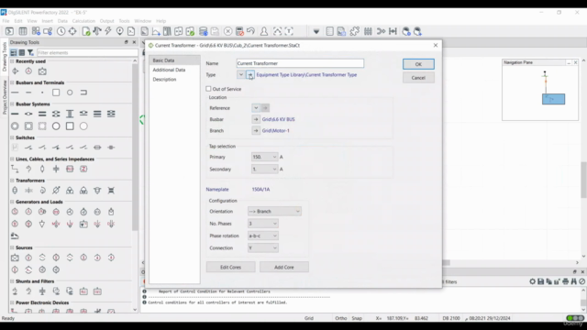Click the Cancel button
587x330 pixels.
418,78
